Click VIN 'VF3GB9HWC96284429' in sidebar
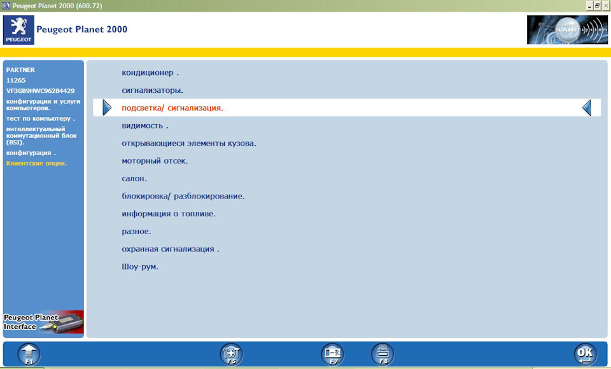The width and height of the screenshot is (611, 369). point(41,91)
